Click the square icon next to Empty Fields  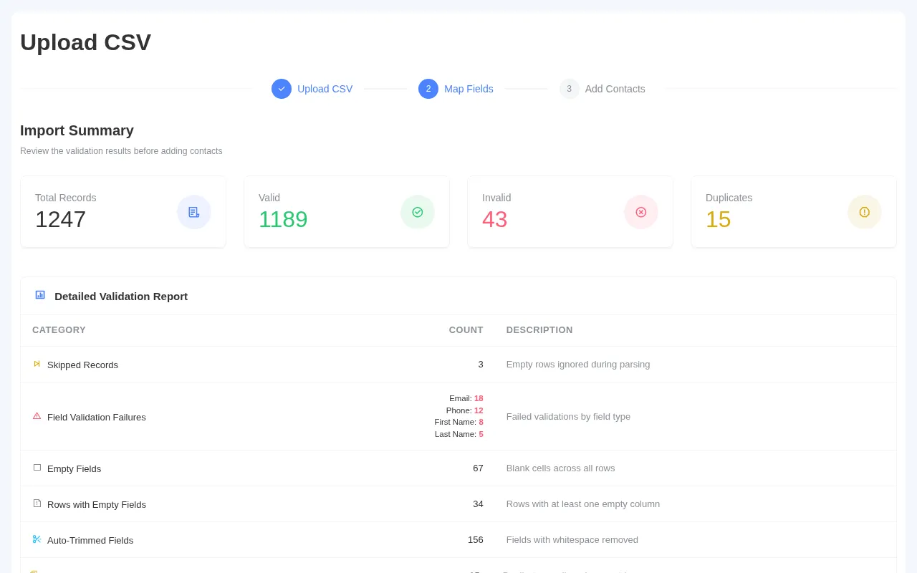(x=37, y=468)
